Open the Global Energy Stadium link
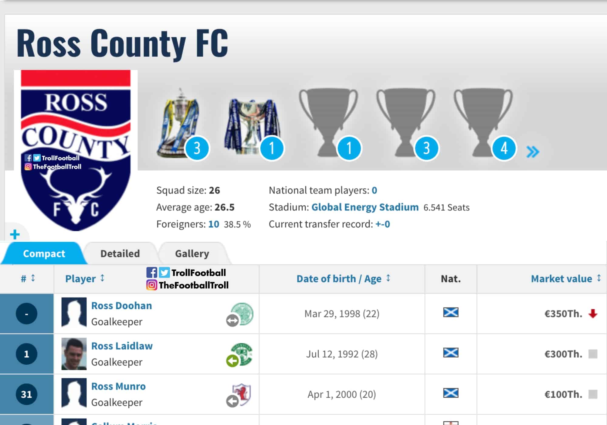Screen dimensions: 607x425 click(x=365, y=207)
